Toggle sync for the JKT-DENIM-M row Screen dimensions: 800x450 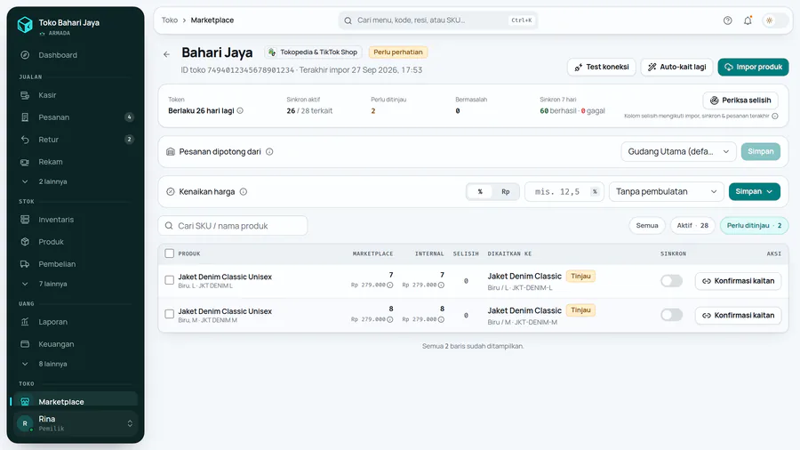pos(671,315)
